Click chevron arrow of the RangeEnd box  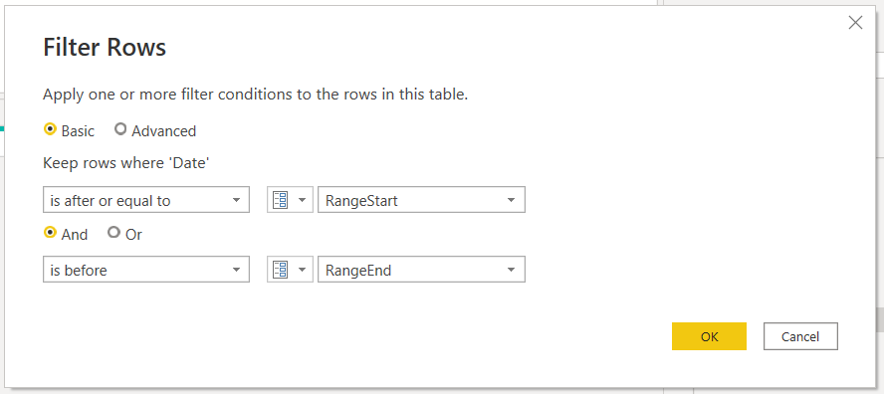point(512,271)
